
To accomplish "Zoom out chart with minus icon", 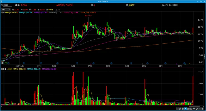I will point(200,109).
